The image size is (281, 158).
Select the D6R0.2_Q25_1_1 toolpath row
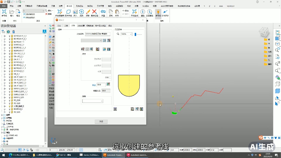coord(21,92)
